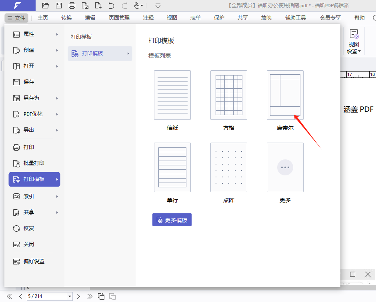Open the 转换 ribbon tab
Viewport: 376px width, 302px height.
click(x=66, y=18)
